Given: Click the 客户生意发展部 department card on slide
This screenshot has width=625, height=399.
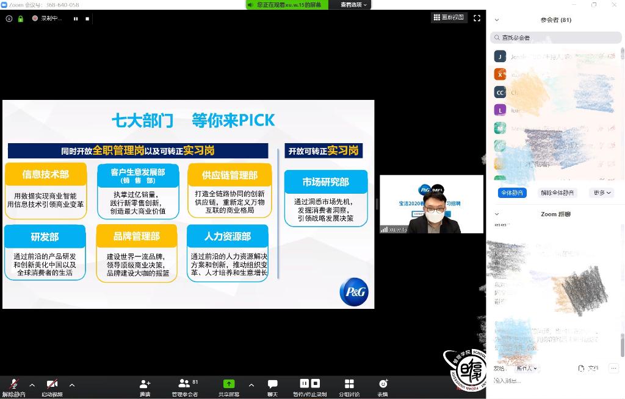Looking at the screenshot, I should 138,191.
